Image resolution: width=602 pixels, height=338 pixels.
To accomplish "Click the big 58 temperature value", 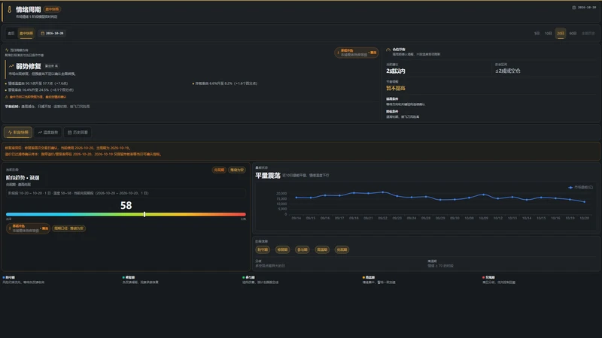I will [126, 205].
